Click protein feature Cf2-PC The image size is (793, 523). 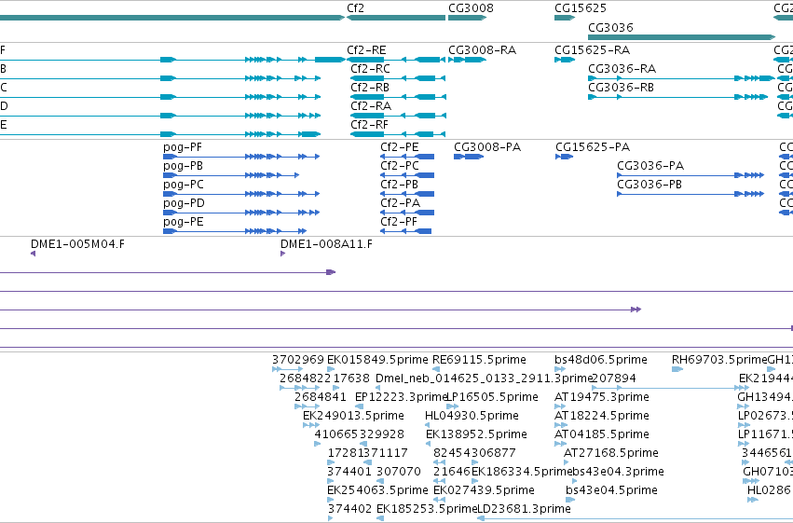pyautogui.click(x=407, y=175)
